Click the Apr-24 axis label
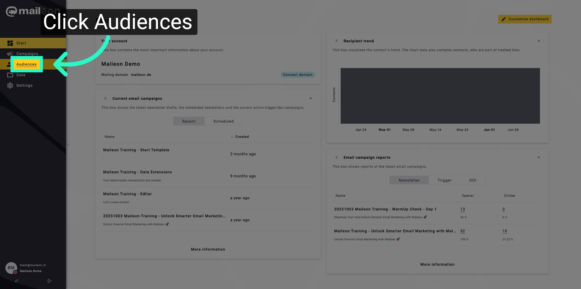The image size is (581, 289). [361, 130]
